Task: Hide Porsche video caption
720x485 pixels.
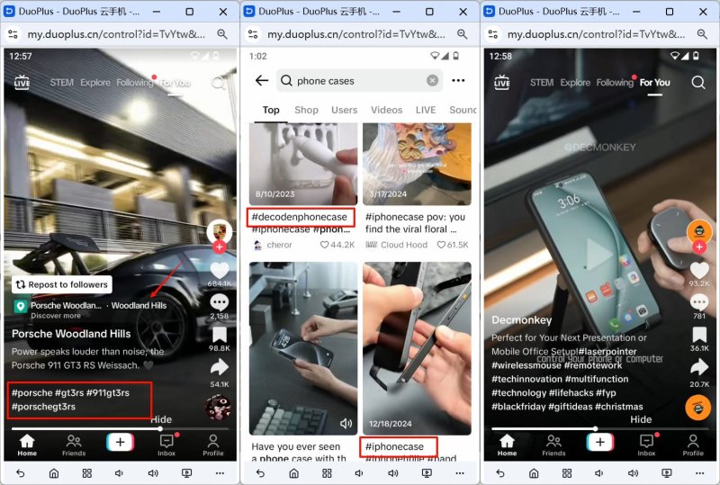Action: (x=161, y=419)
